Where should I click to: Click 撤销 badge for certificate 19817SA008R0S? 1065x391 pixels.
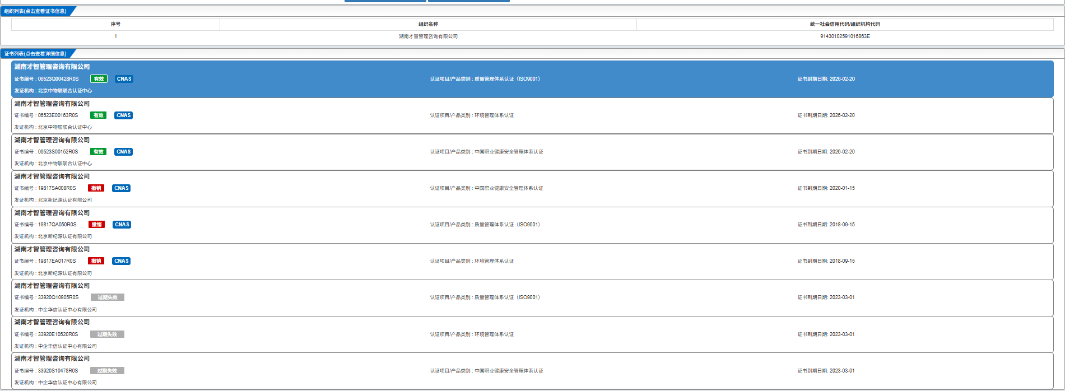pyautogui.click(x=96, y=188)
